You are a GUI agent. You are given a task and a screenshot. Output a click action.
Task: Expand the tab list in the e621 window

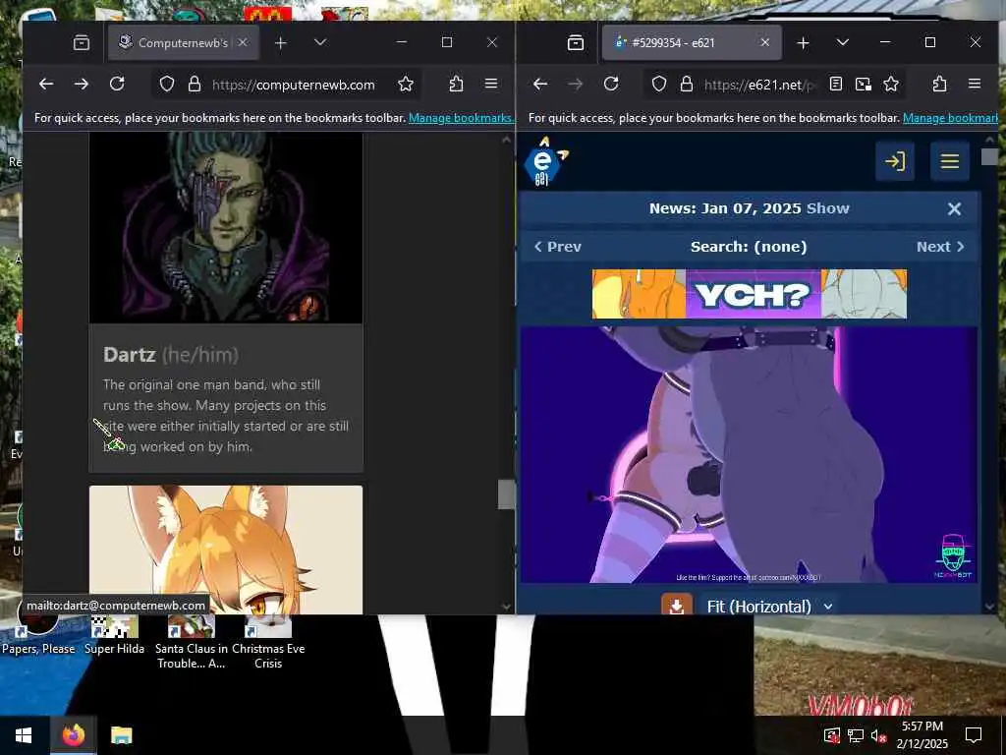click(x=842, y=42)
